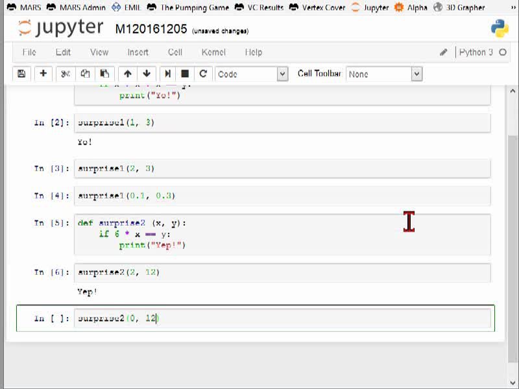
Task: Restart kernel with the circular arrow
Action: [203, 74]
